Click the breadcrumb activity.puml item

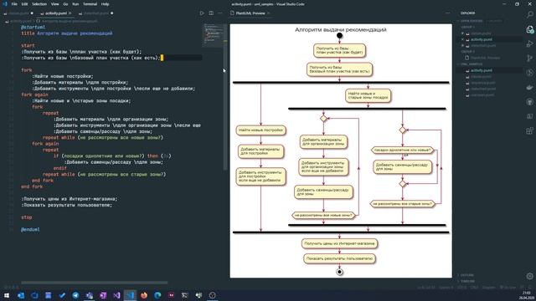click(x=20, y=21)
